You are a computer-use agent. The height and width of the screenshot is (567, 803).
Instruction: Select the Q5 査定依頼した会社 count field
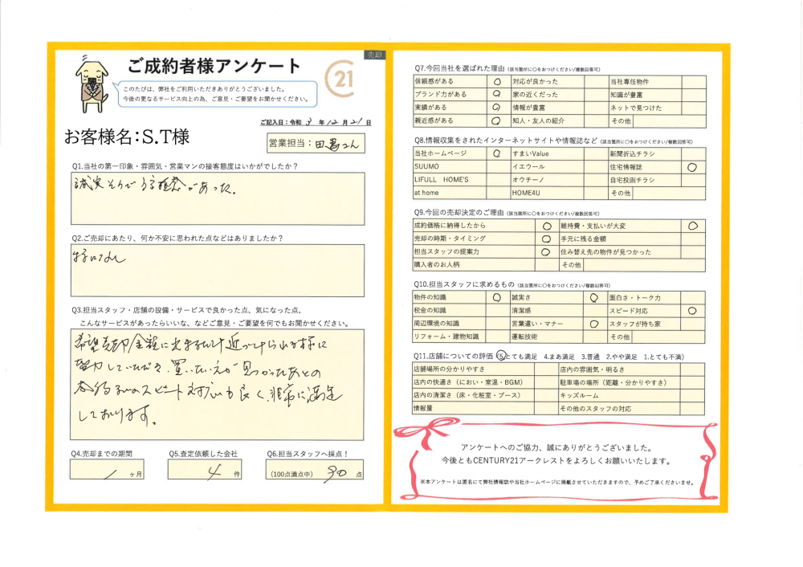coord(205,469)
